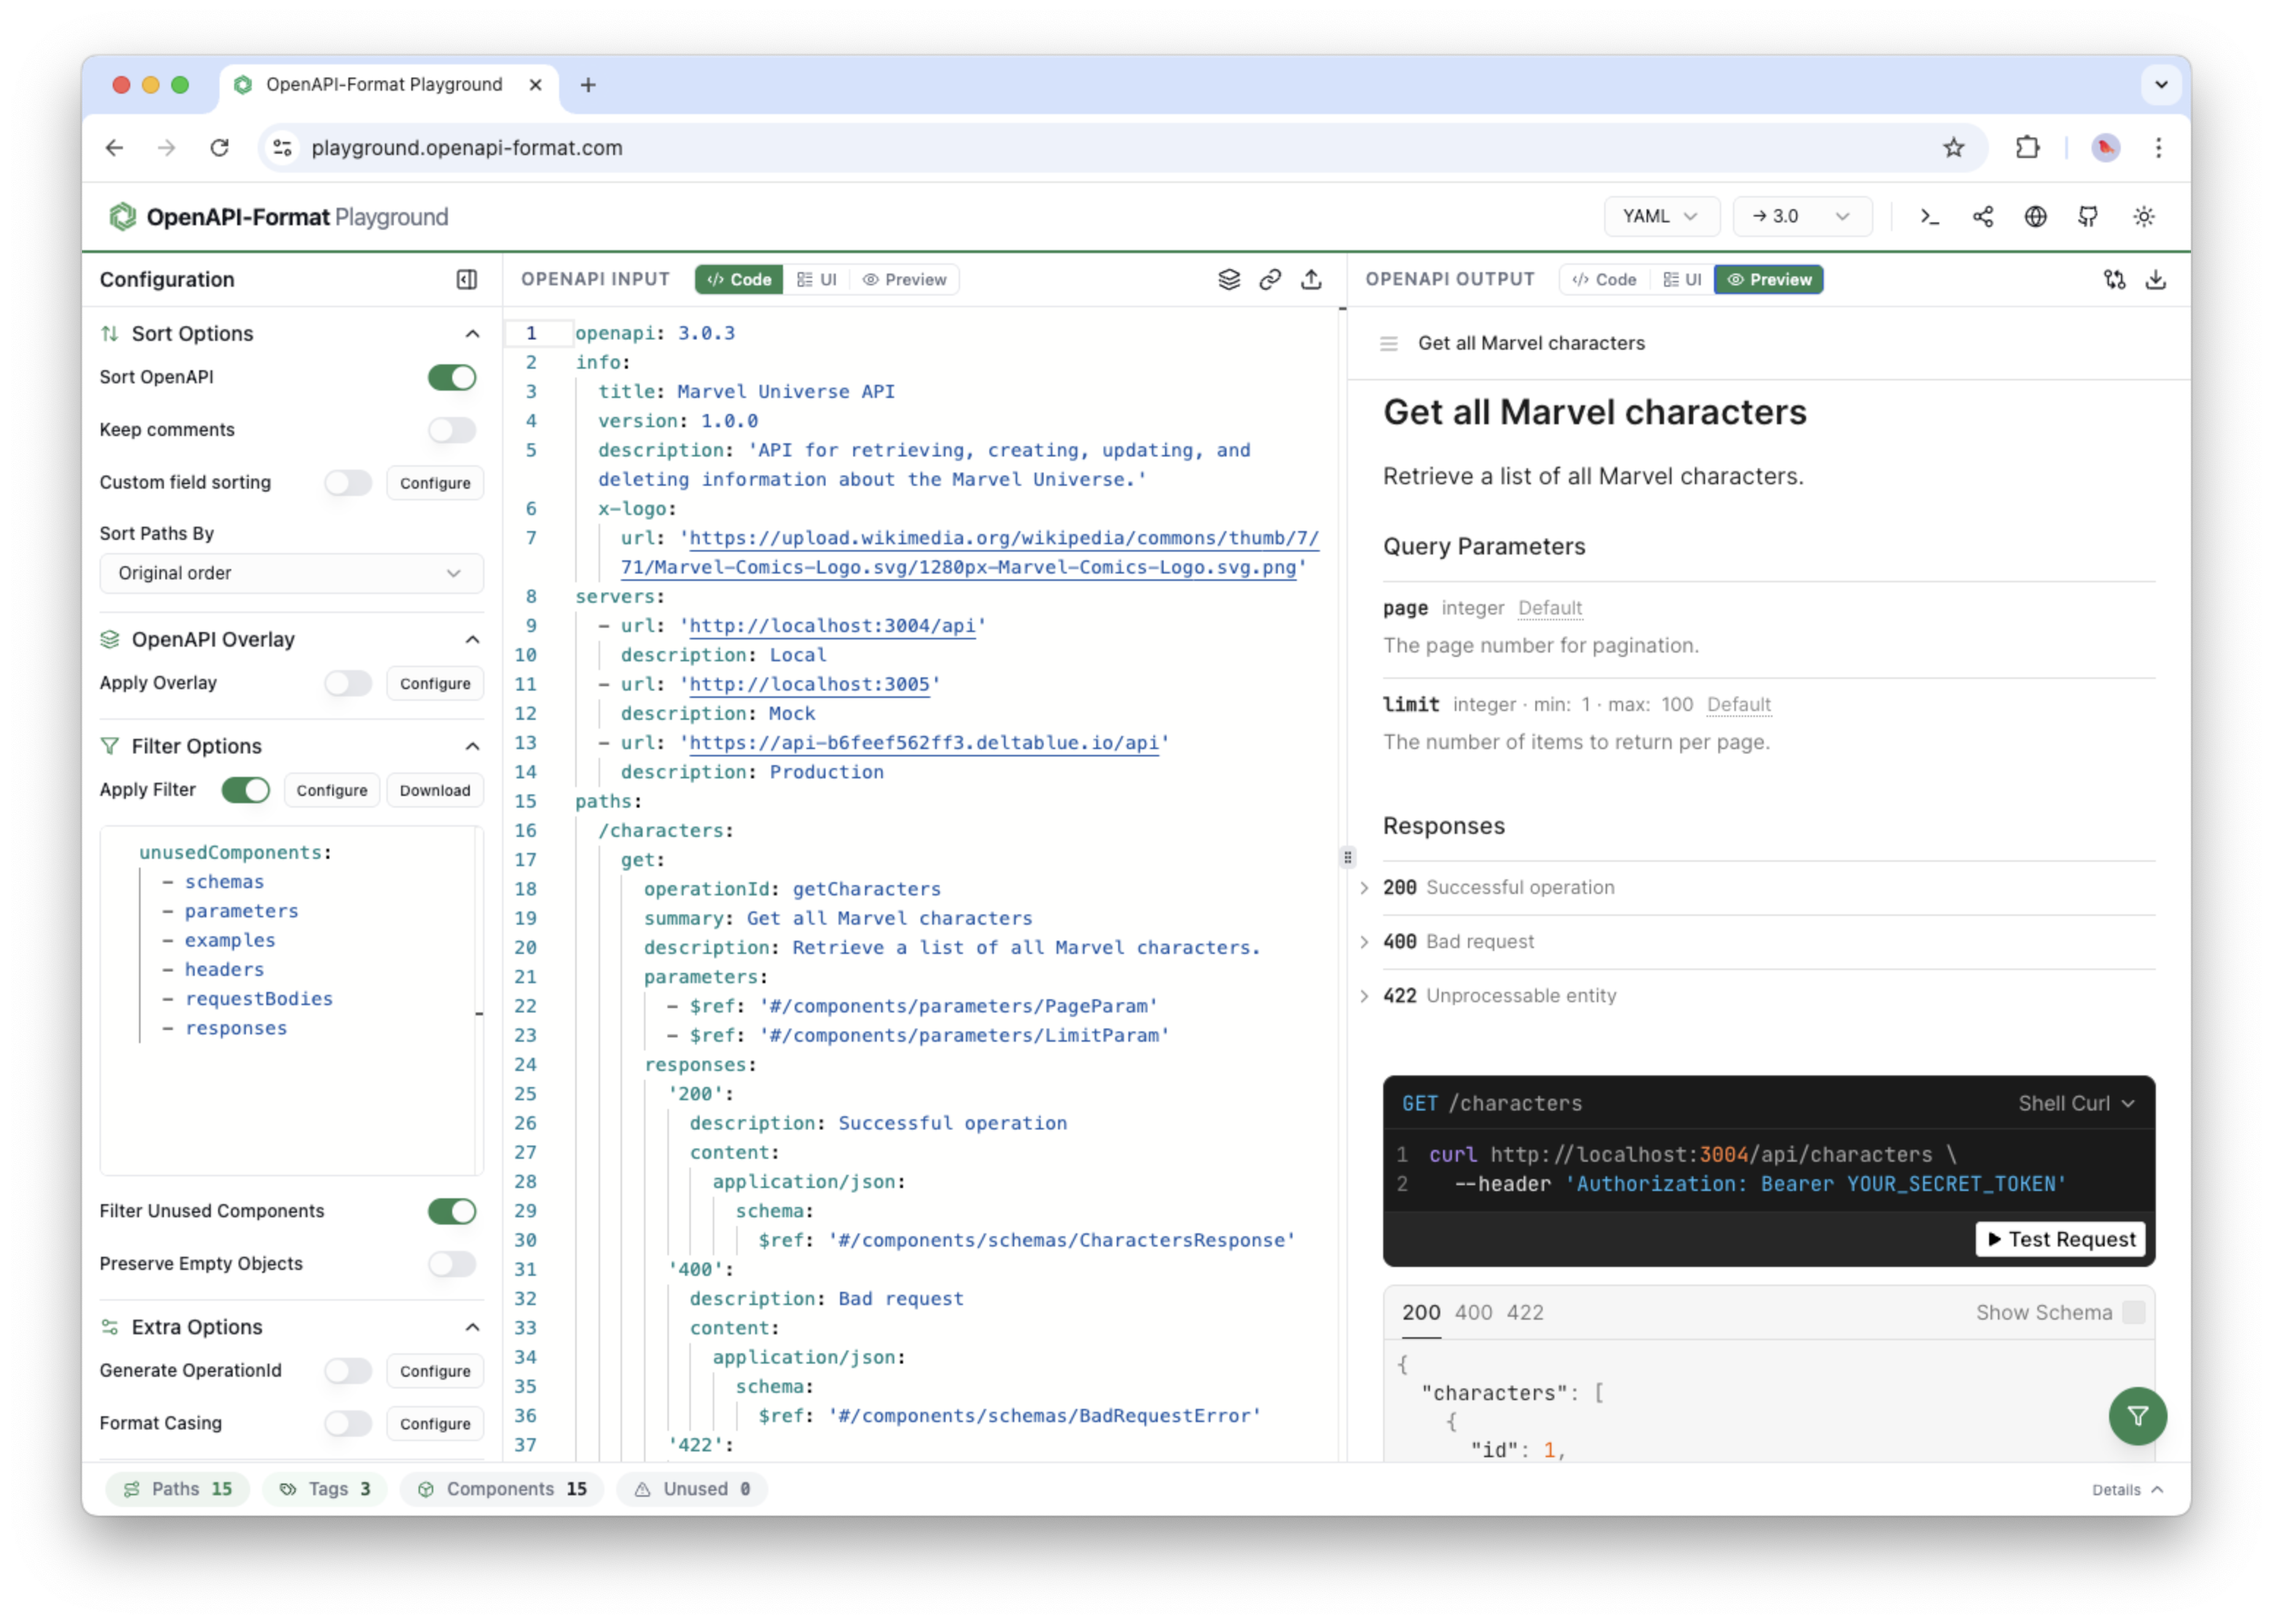
Task: Click the overlay layers icon above the editor
Action: 1229,280
